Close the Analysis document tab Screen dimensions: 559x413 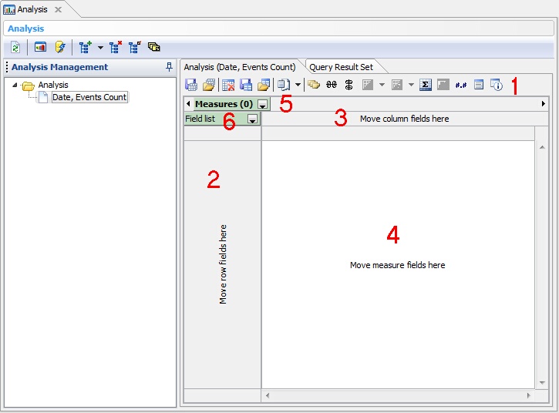point(58,9)
